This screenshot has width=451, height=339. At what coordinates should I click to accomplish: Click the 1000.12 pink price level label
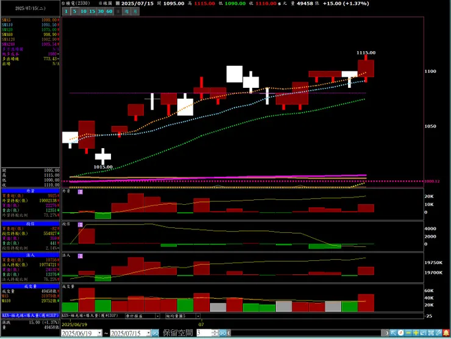[431, 181]
